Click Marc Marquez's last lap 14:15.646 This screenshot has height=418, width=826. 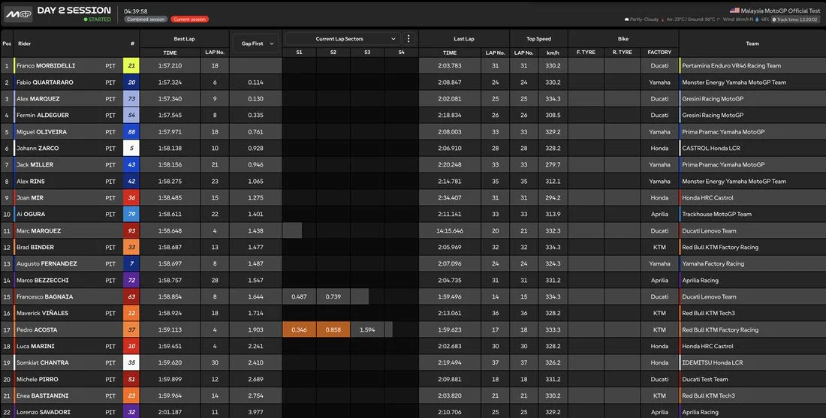click(450, 230)
